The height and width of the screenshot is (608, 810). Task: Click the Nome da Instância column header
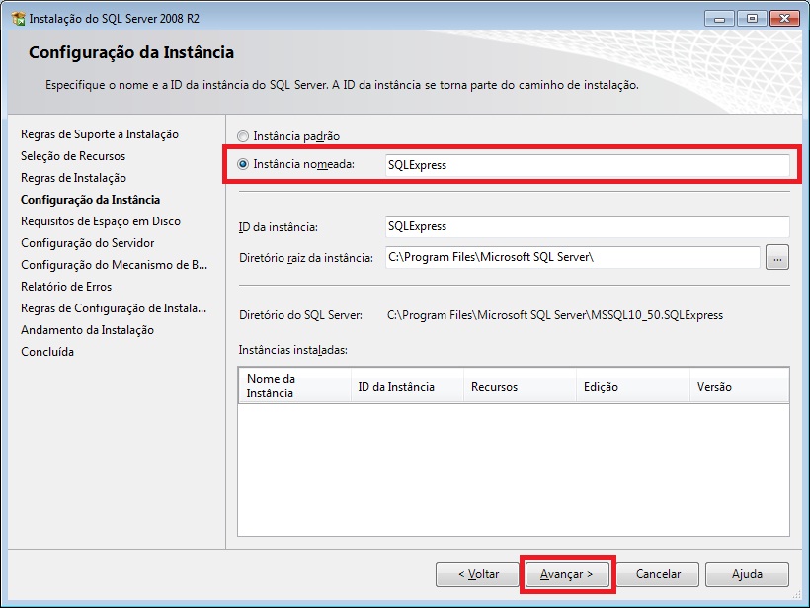[294, 386]
